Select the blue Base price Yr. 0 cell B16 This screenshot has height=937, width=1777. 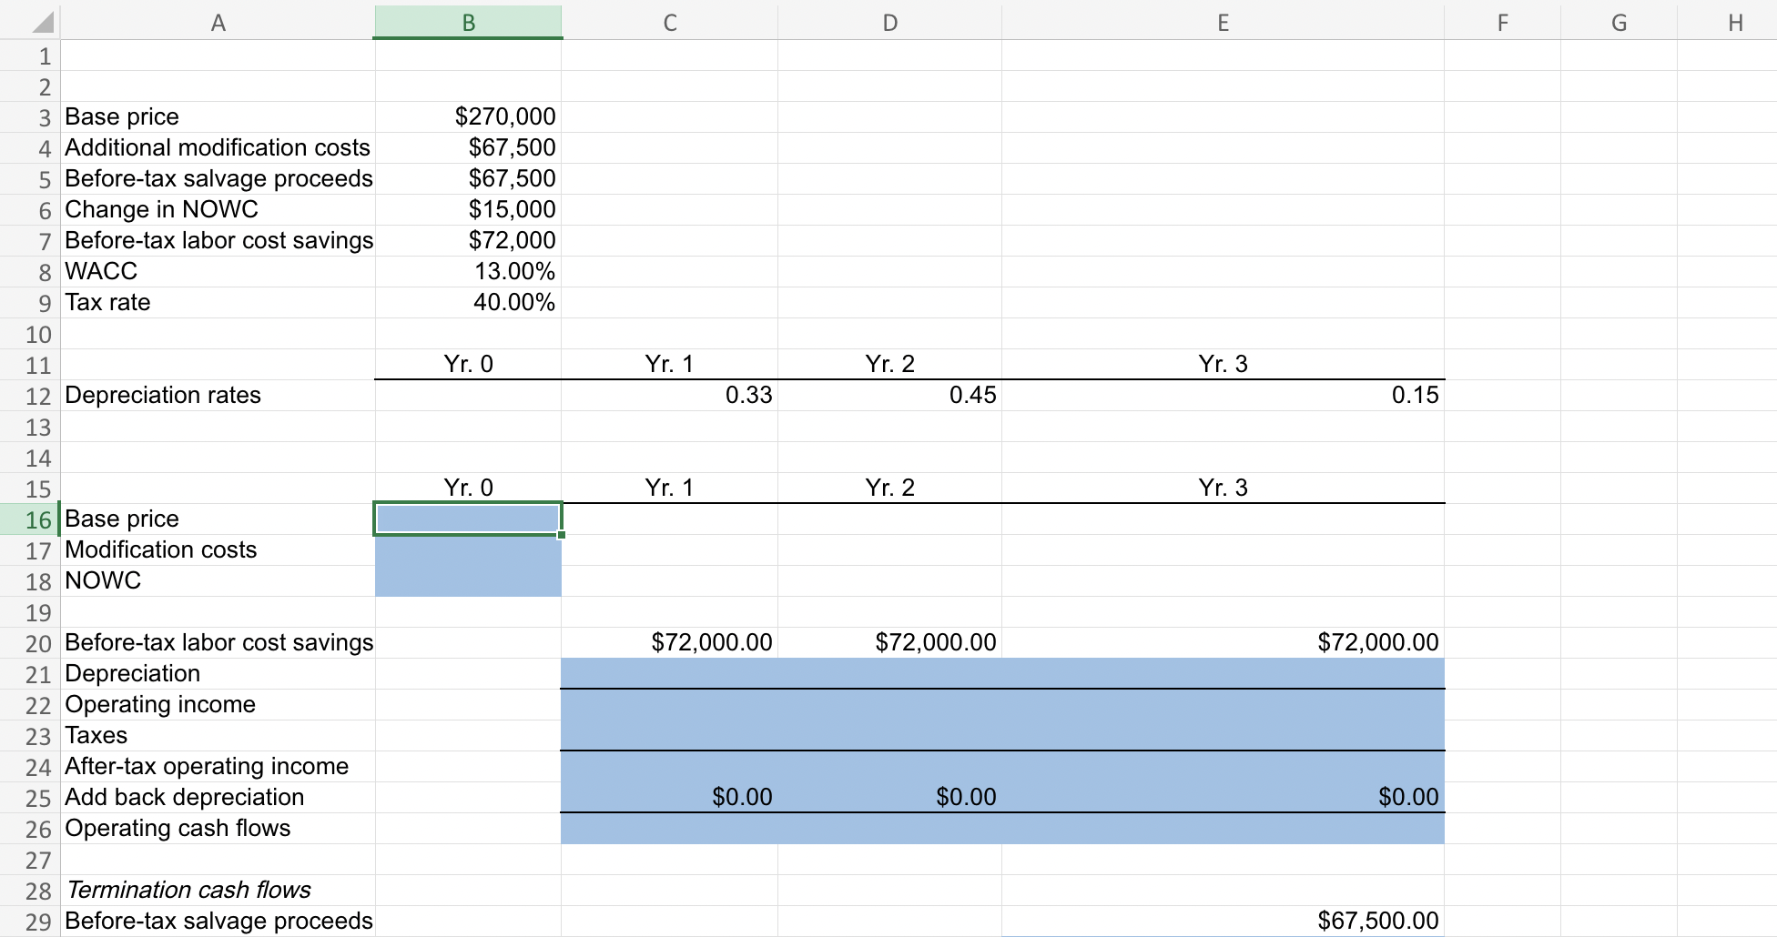point(468,519)
